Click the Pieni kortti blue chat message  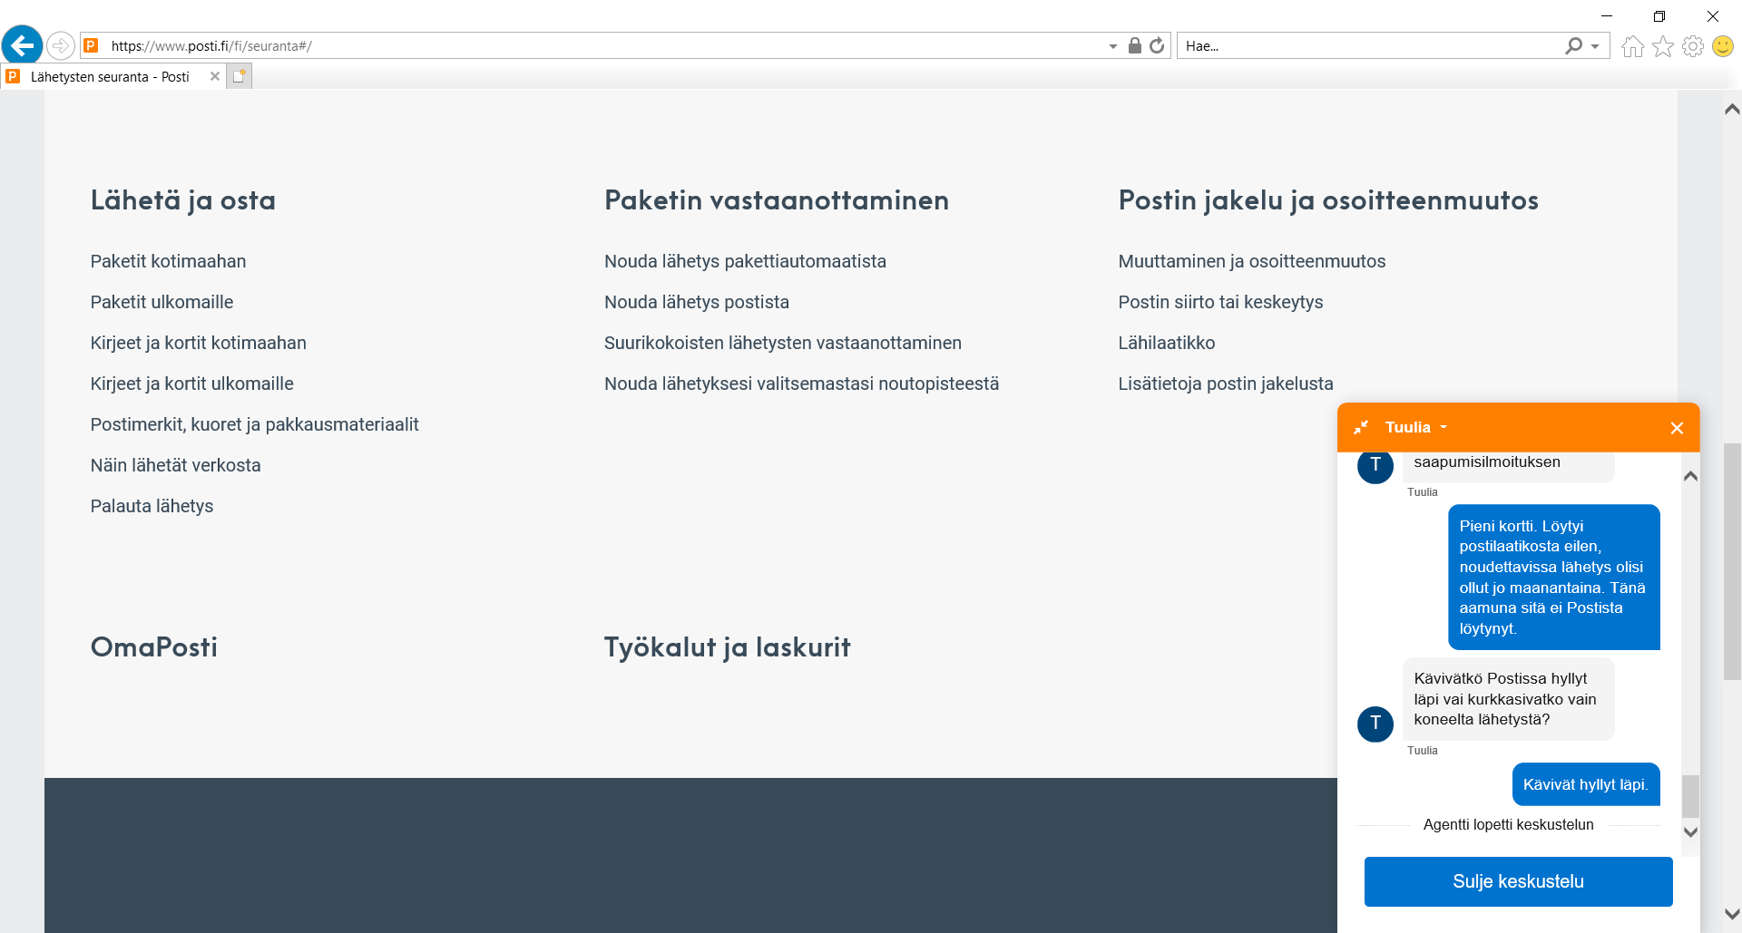(x=1553, y=577)
